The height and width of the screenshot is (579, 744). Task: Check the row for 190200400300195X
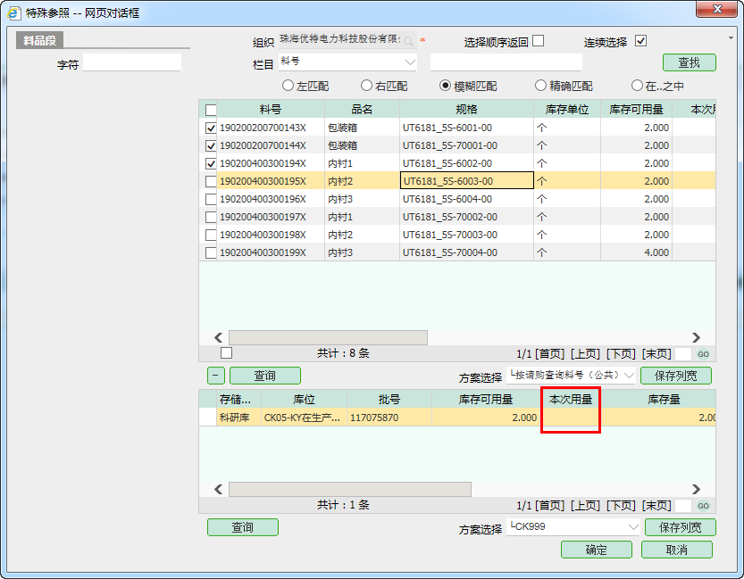tap(211, 181)
